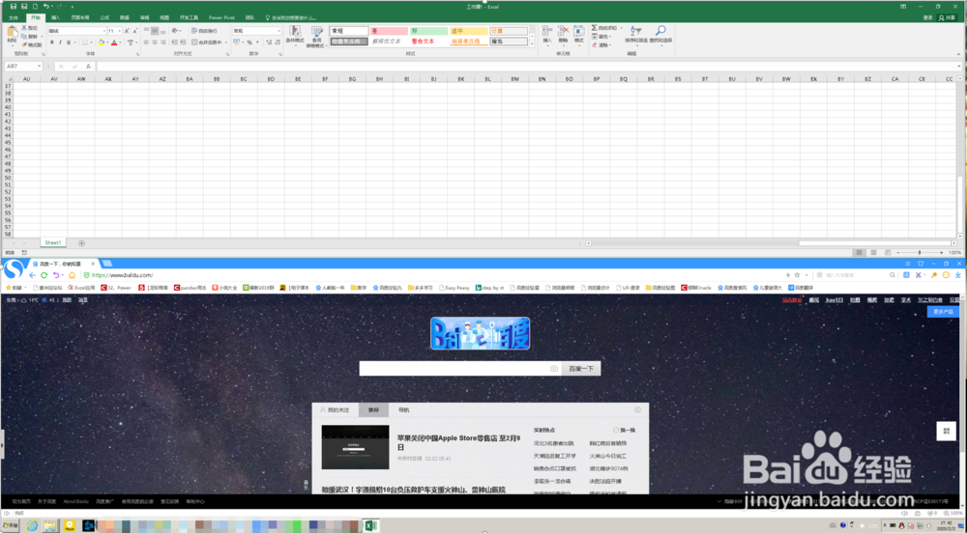Image resolution: width=967 pixels, height=533 pixels.
Task: Insert function fx in formula bar
Action: point(88,67)
